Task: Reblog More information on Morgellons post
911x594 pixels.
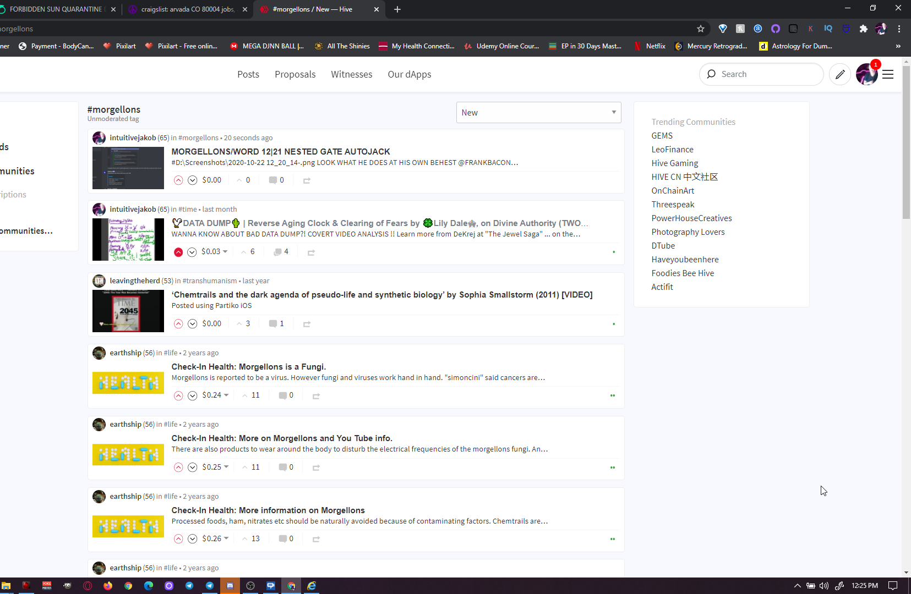Action: point(316,539)
